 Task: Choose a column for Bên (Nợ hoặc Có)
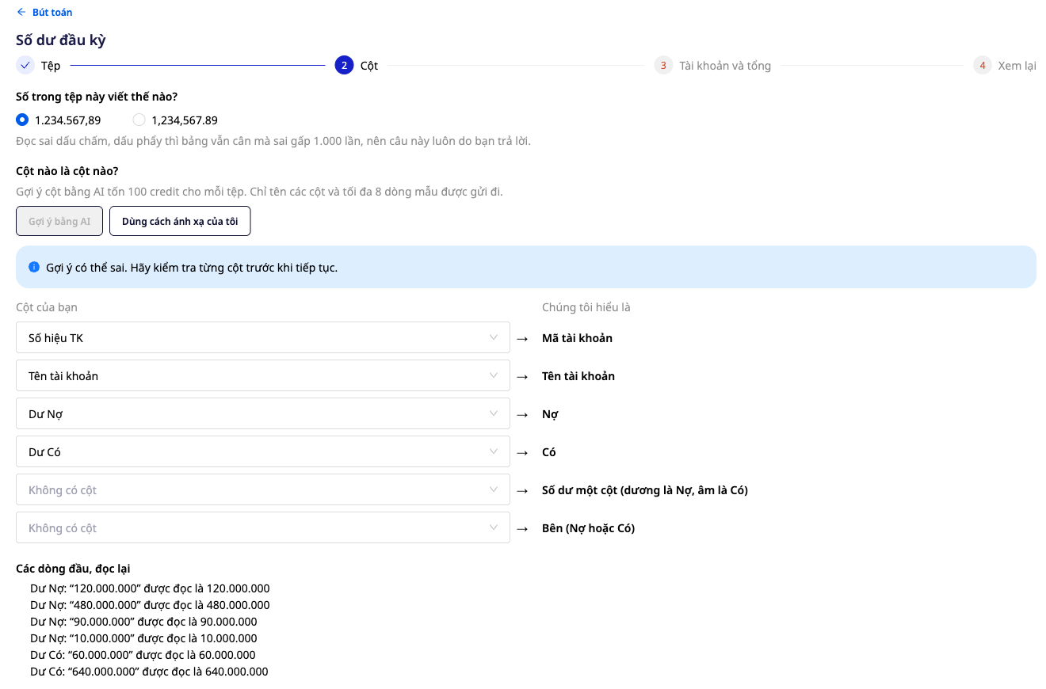pos(263,527)
